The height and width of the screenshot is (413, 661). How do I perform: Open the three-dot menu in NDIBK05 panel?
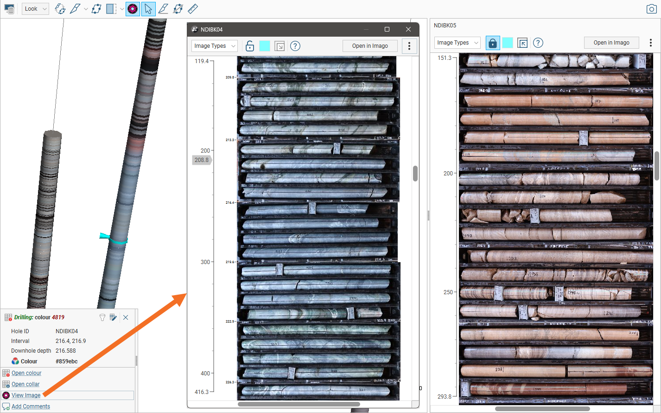(651, 43)
